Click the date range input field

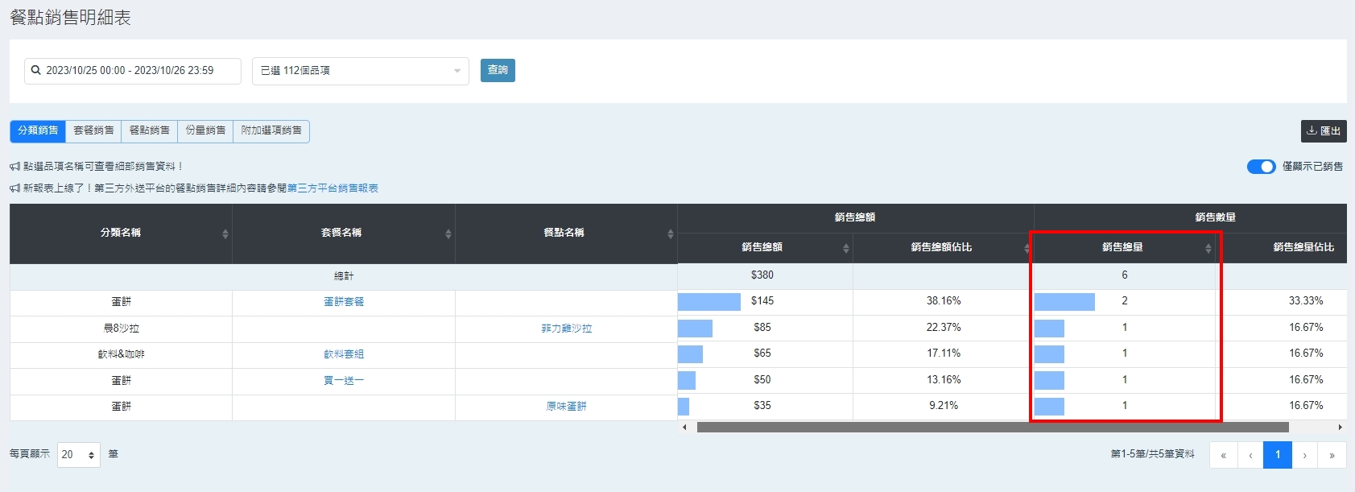click(x=133, y=71)
